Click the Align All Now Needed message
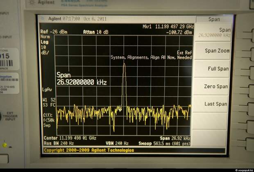254x172 pixels. coord(151,57)
